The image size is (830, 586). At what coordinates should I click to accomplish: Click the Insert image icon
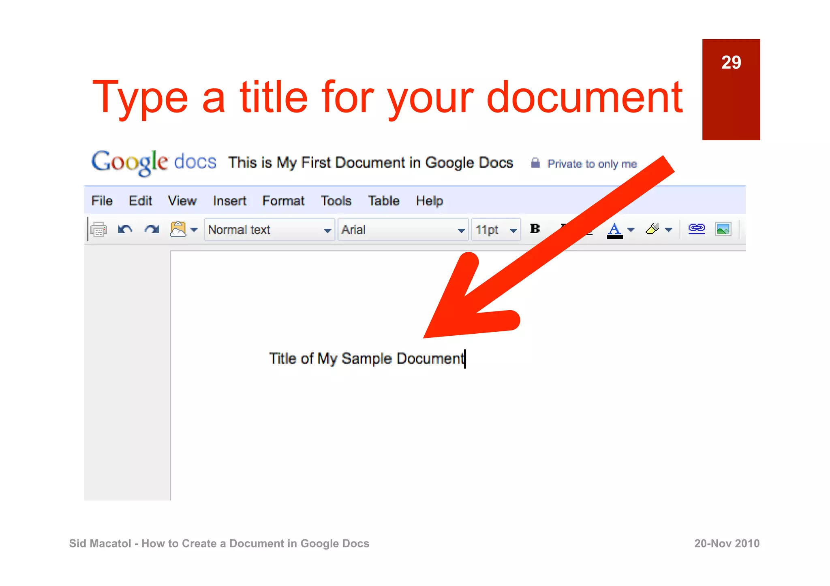pyautogui.click(x=723, y=229)
